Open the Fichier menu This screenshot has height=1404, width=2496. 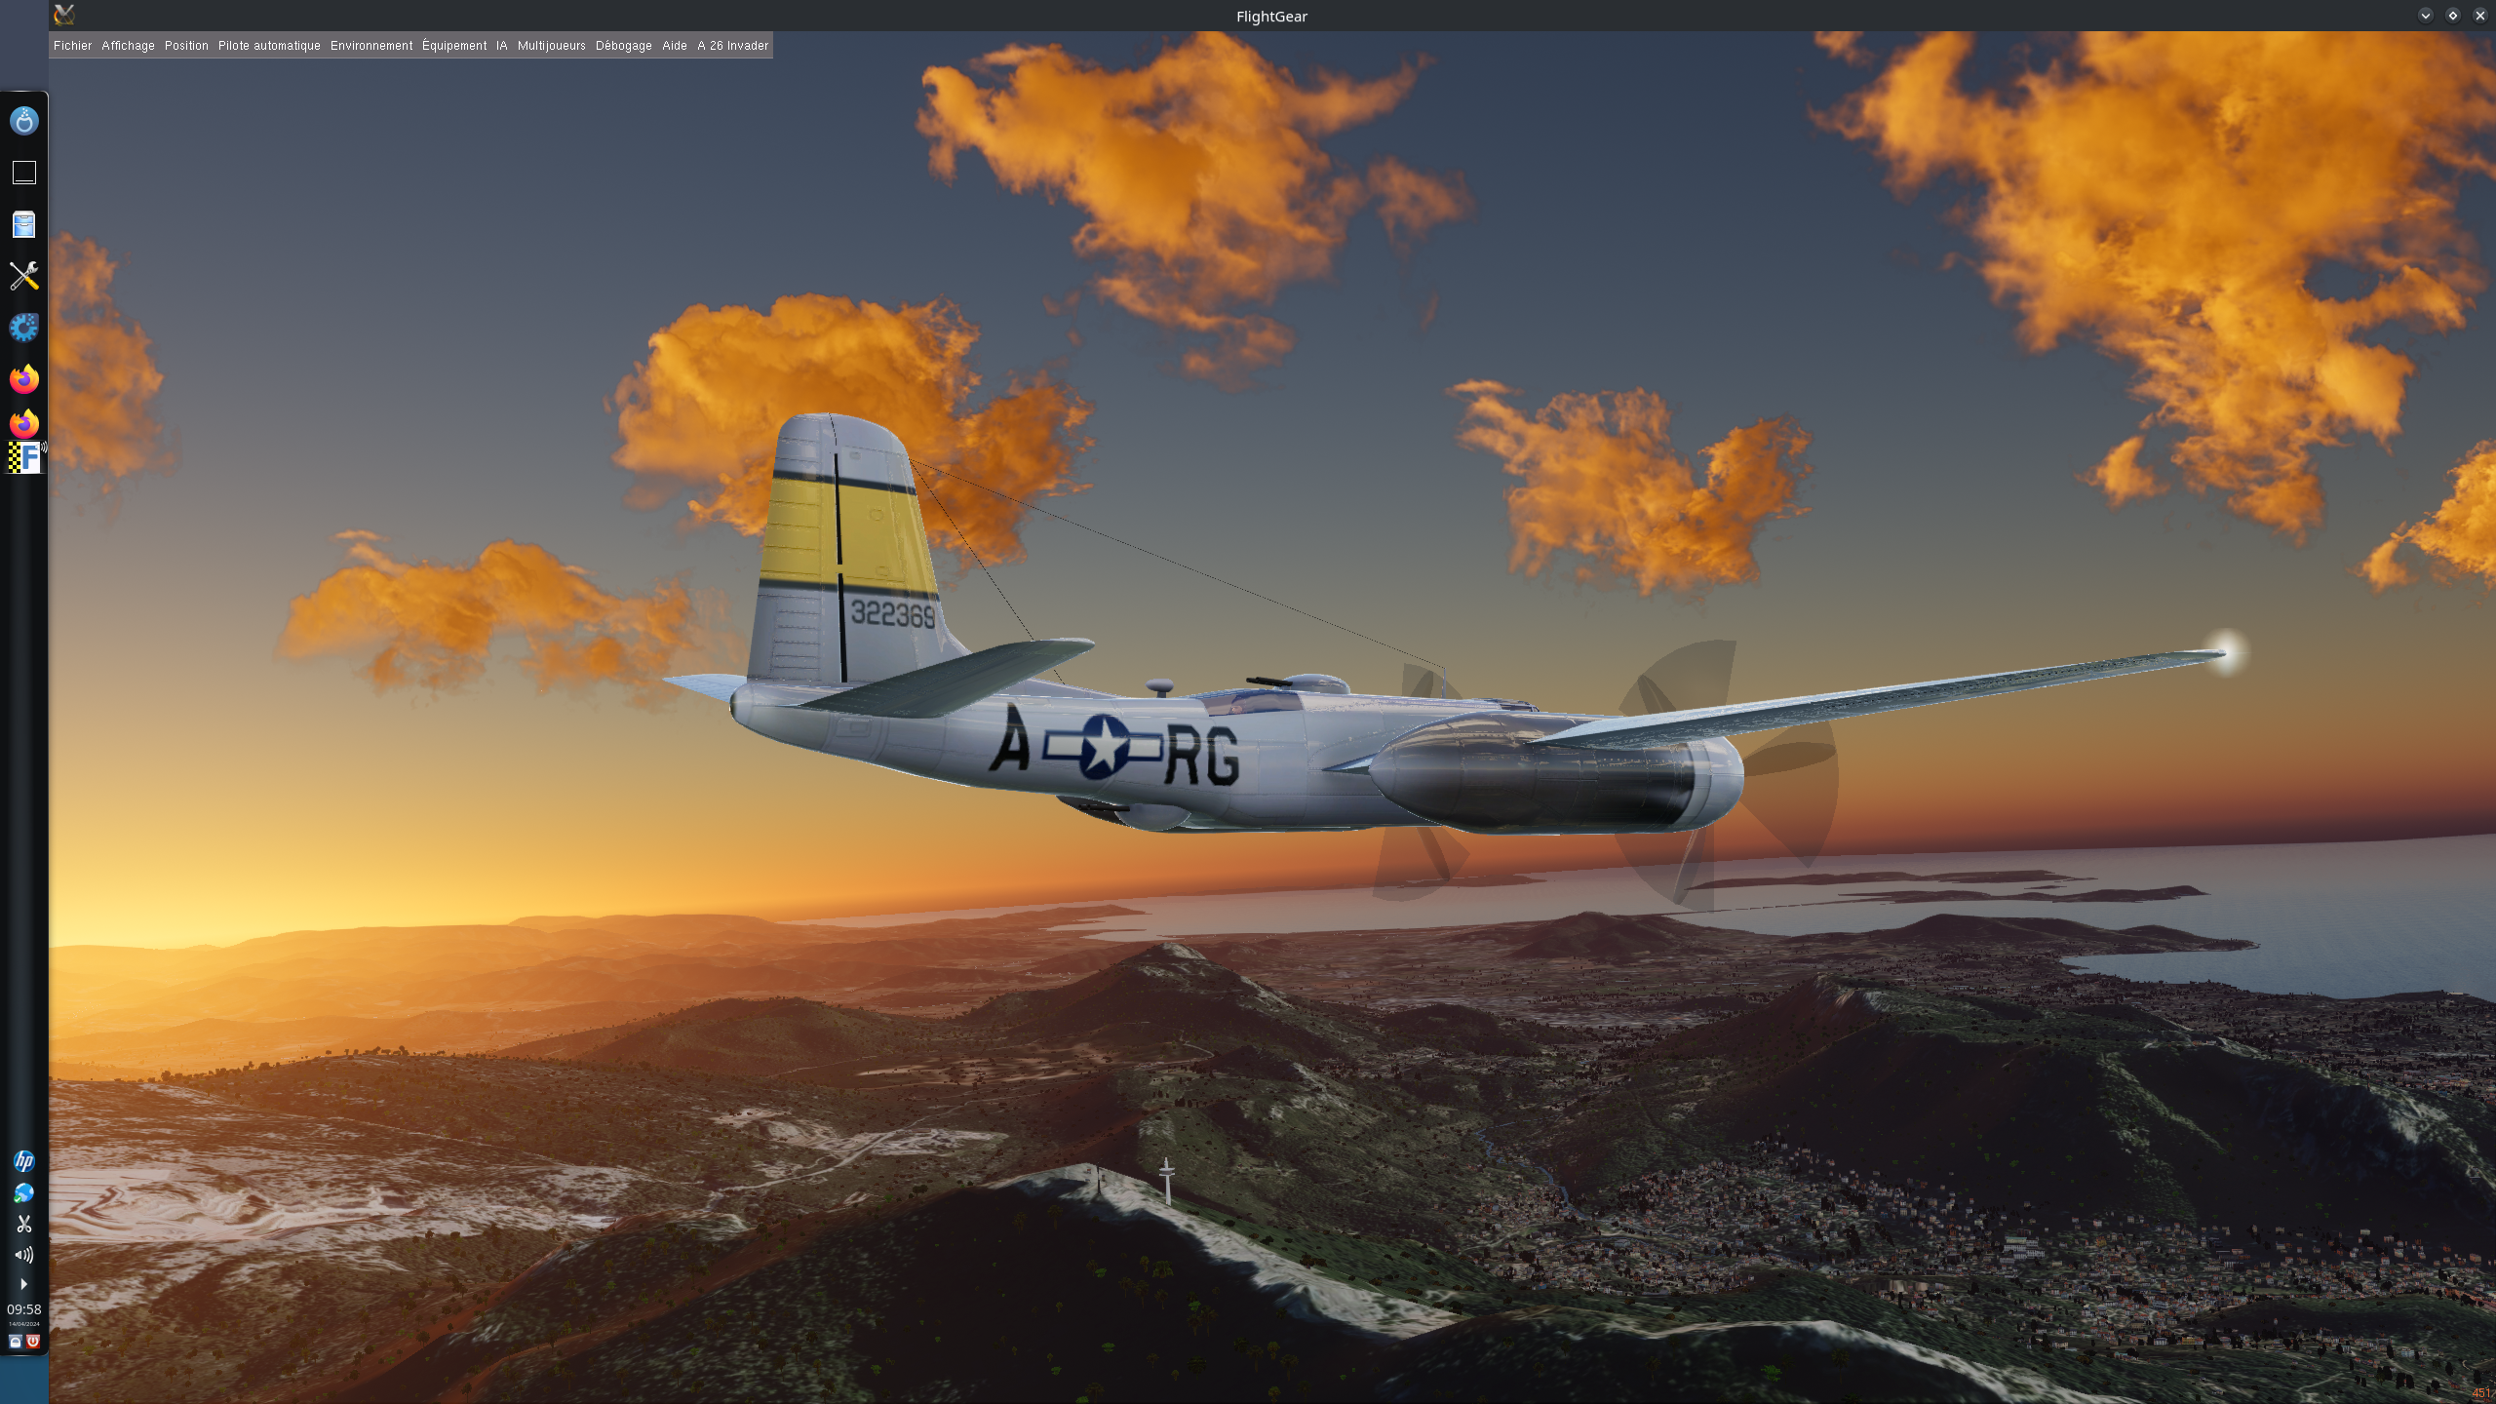click(72, 46)
